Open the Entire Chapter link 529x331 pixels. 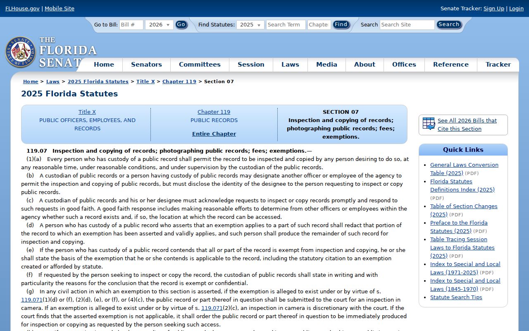point(214,134)
